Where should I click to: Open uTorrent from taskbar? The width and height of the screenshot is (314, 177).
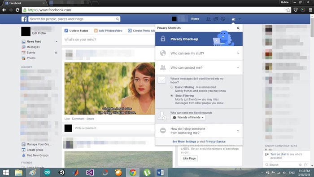(147, 173)
